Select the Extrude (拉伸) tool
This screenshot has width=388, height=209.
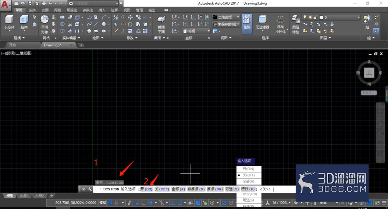[24, 22]
